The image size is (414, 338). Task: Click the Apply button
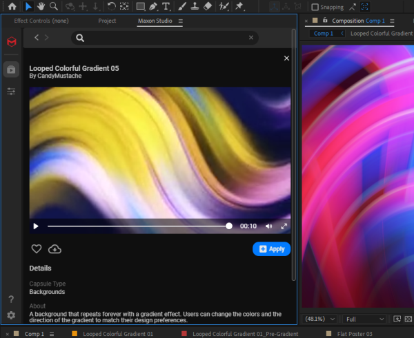271,249
